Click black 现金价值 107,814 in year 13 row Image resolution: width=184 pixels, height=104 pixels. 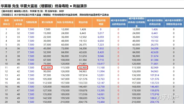83,75
